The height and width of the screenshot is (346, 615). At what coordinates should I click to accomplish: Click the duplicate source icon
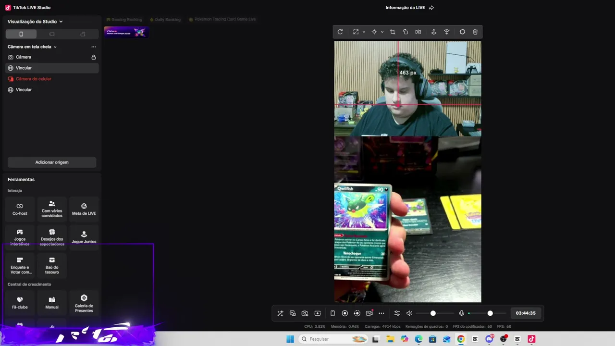[x=406, y=32]
